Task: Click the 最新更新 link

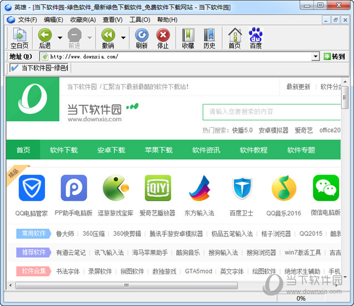Action: coord(298,87)
